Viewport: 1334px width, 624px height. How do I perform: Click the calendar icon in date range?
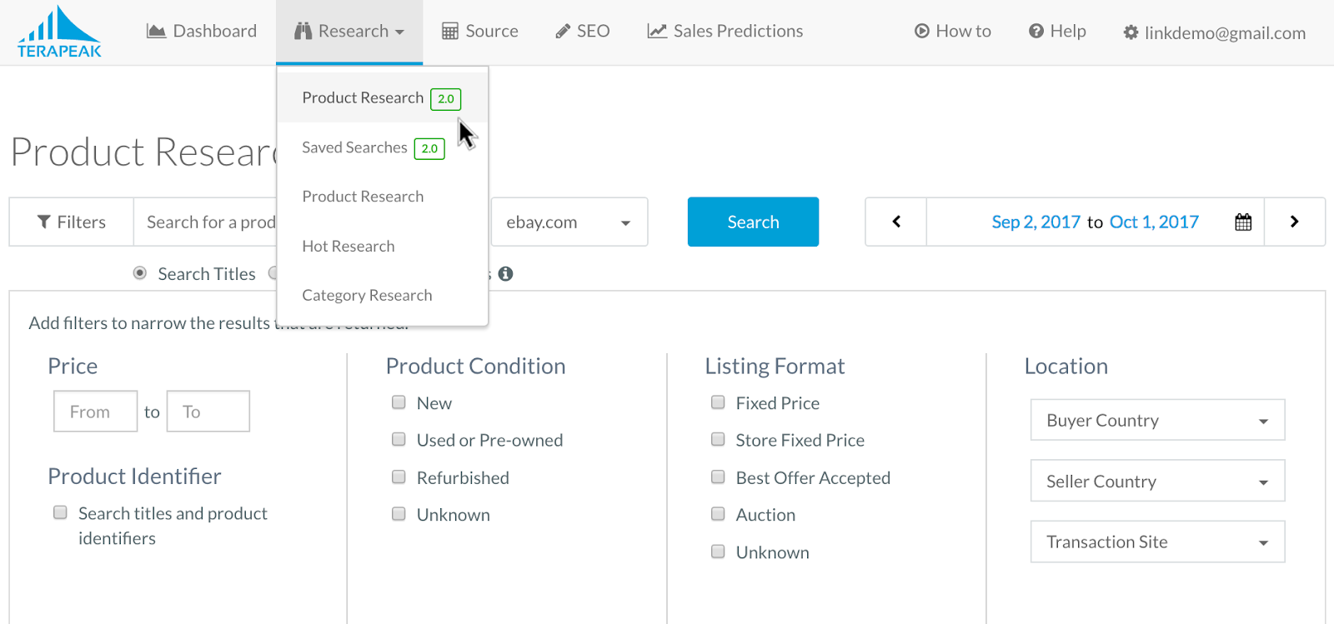click(x=1243, y=222)
